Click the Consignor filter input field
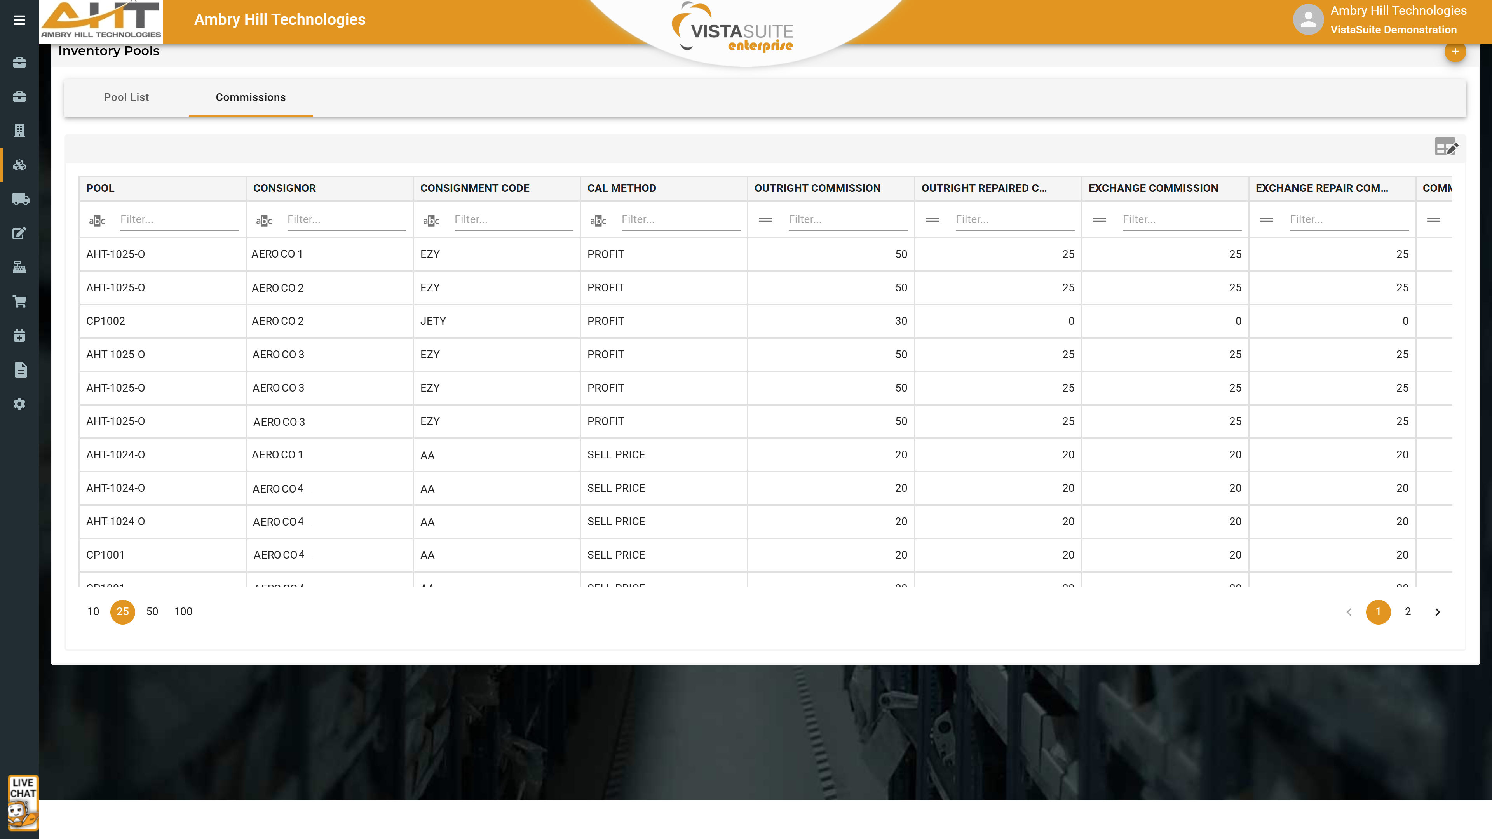This screenshot has width=1492, height=839. (x=346, y=219)
